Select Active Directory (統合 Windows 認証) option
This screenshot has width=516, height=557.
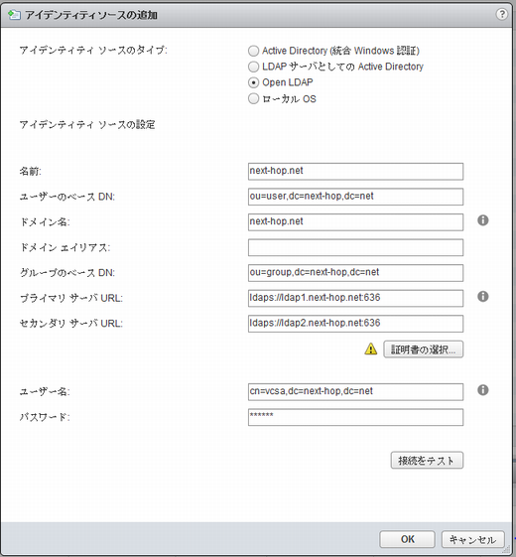pyautogui.click(x=253, y=51)
